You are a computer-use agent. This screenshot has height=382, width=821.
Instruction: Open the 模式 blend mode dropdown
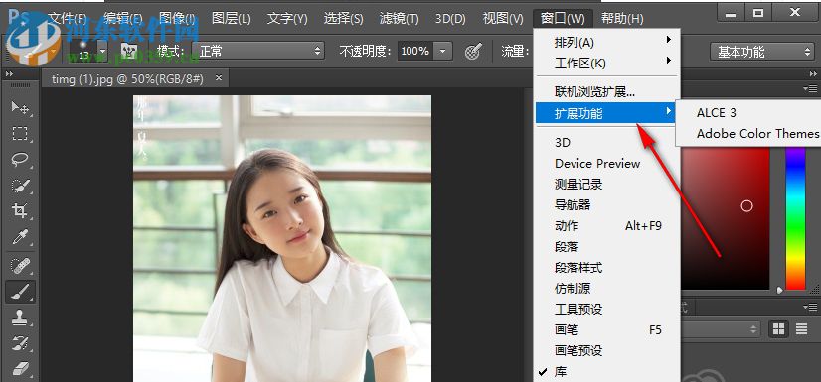point(258,51)
